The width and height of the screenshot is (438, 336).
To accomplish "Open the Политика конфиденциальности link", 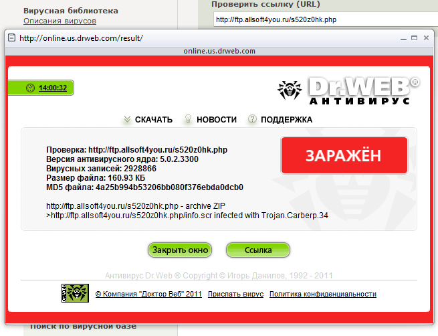I will point(323,294).
